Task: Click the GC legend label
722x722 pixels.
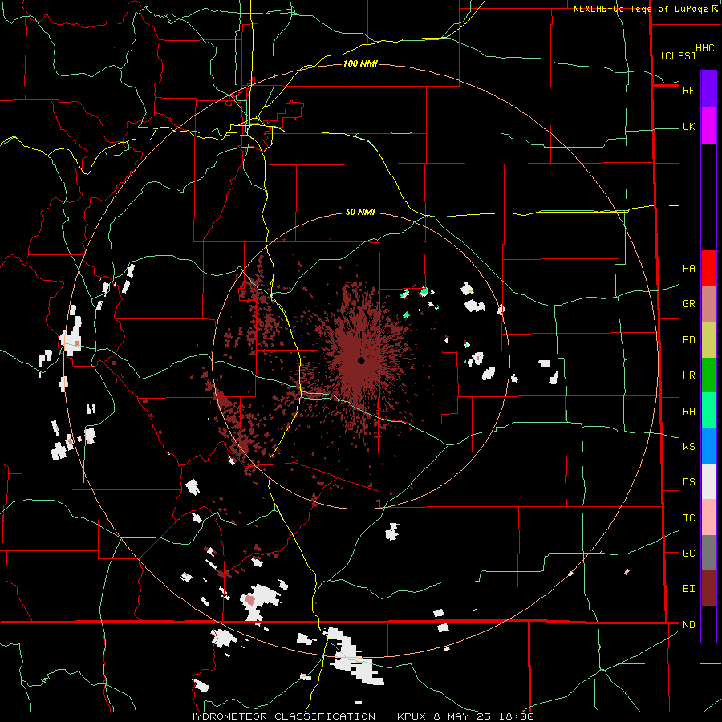Action: click(x=689, y=554)
